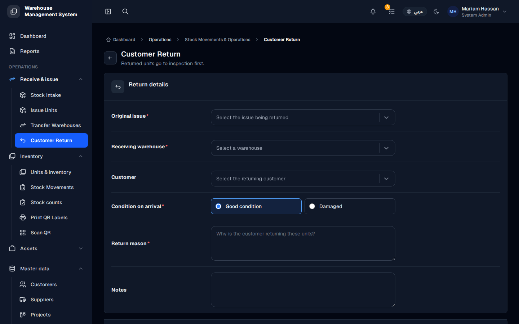Open Projects under Master data

[x=51, y=315]
